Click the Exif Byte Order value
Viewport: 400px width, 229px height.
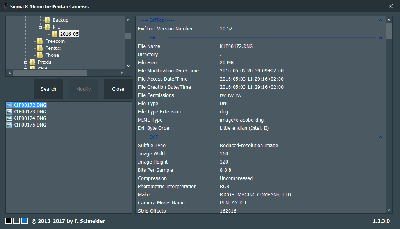click(x=245, y=128)
